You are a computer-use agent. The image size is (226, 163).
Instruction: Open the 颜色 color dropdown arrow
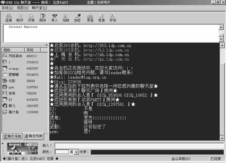pyautogui.click(x=76, y=152)
